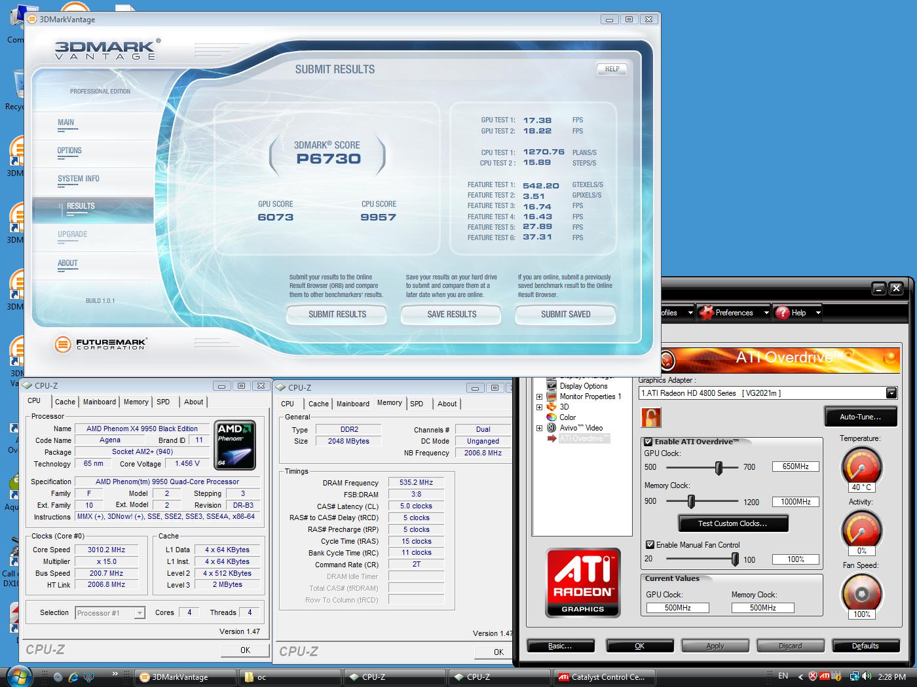Open the Results section in 3DMark

[92, 209]
